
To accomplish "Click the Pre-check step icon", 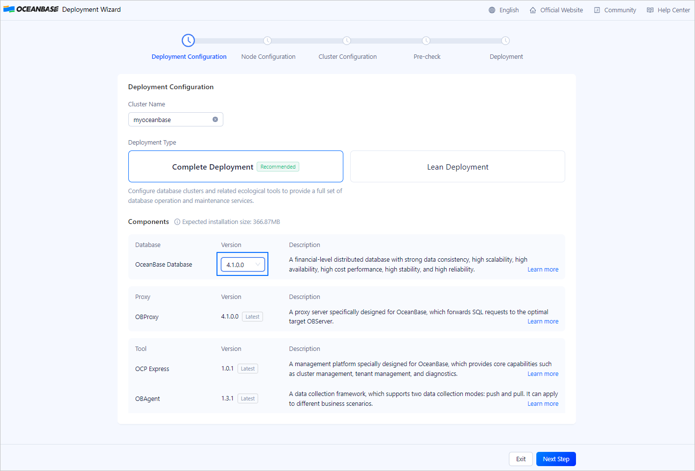I will point(426,41).
